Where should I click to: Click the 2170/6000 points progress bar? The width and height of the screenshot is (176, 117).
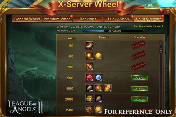pyautogui.click(x=113, y=31)
